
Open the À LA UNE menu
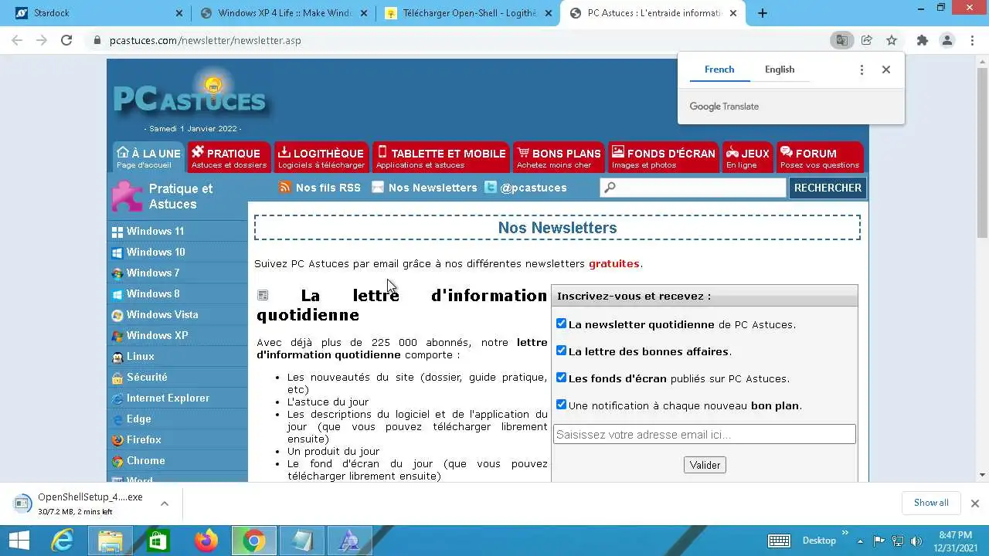pos(148,158)
